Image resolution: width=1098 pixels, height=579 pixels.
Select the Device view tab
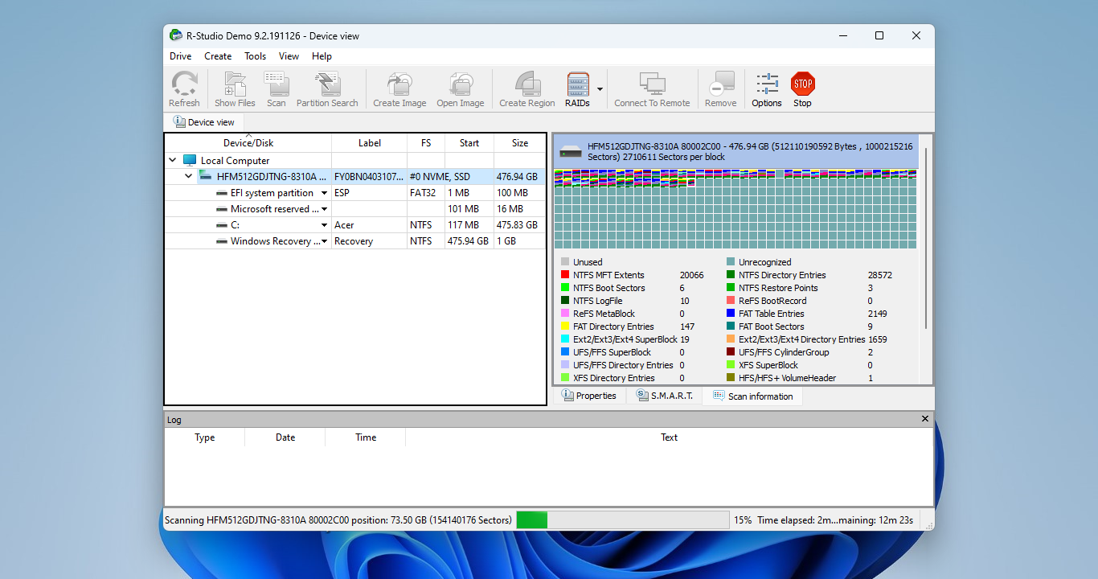pyautogui.click(x=204, y=122)
